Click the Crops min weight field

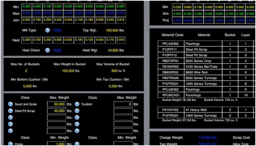pos(57,144)
